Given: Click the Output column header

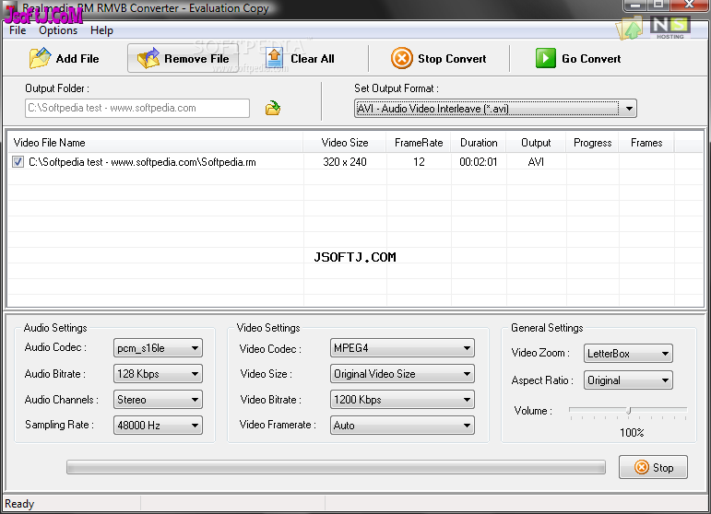Looking at the screenshot, I should pyautogui.click(x=536, y=143).
